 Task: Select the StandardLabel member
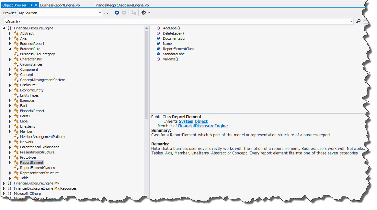[x=174, y=54]
